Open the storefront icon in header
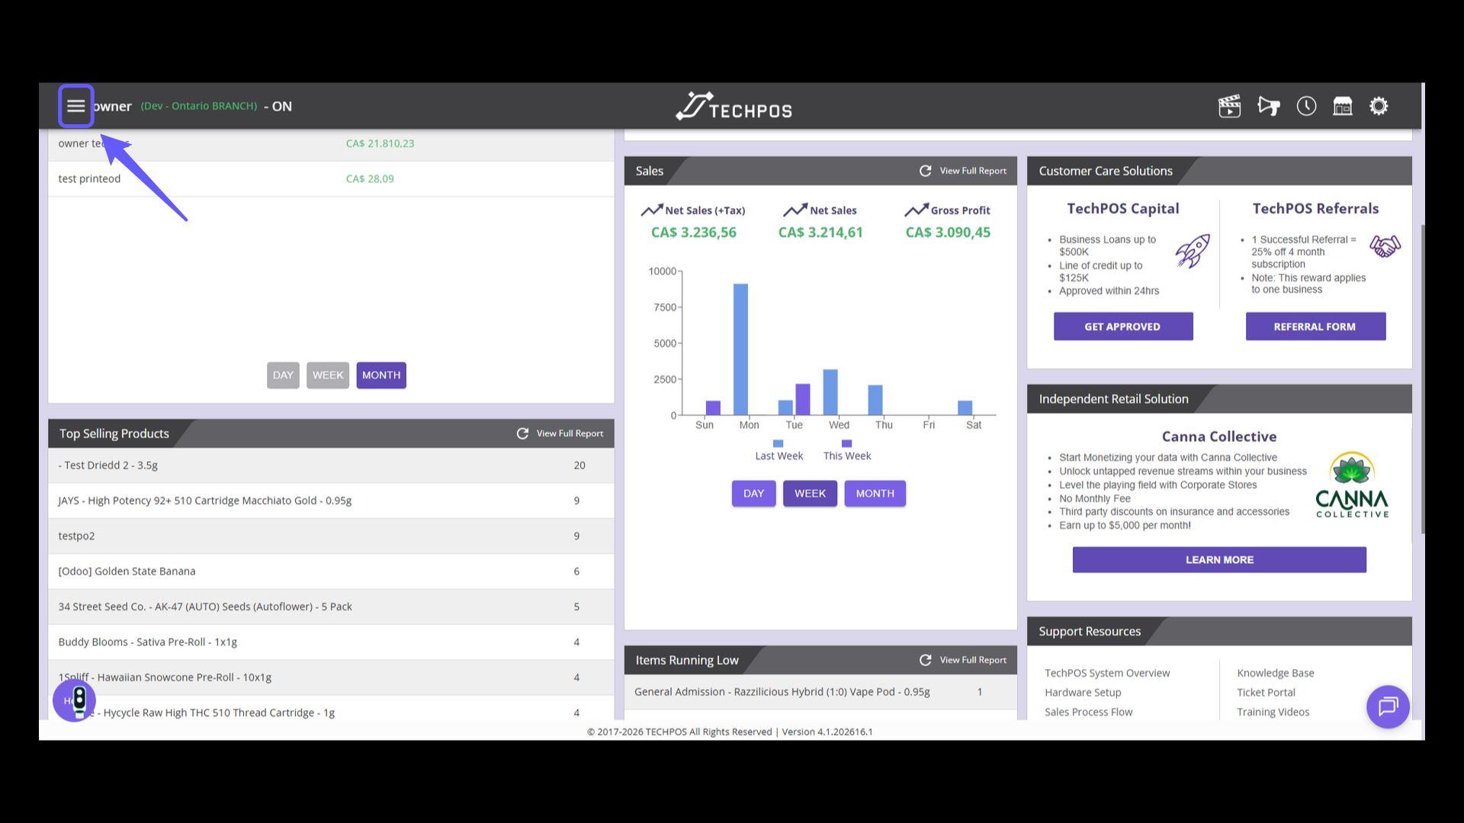Screen dimensions: 1464x823 tap(1342, 106)
